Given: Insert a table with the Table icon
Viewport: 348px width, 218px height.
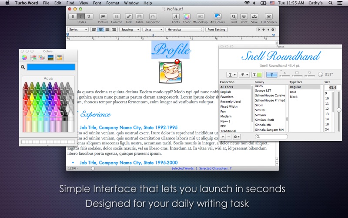Looking at the screenshot, I should click(x=139, y=17).
